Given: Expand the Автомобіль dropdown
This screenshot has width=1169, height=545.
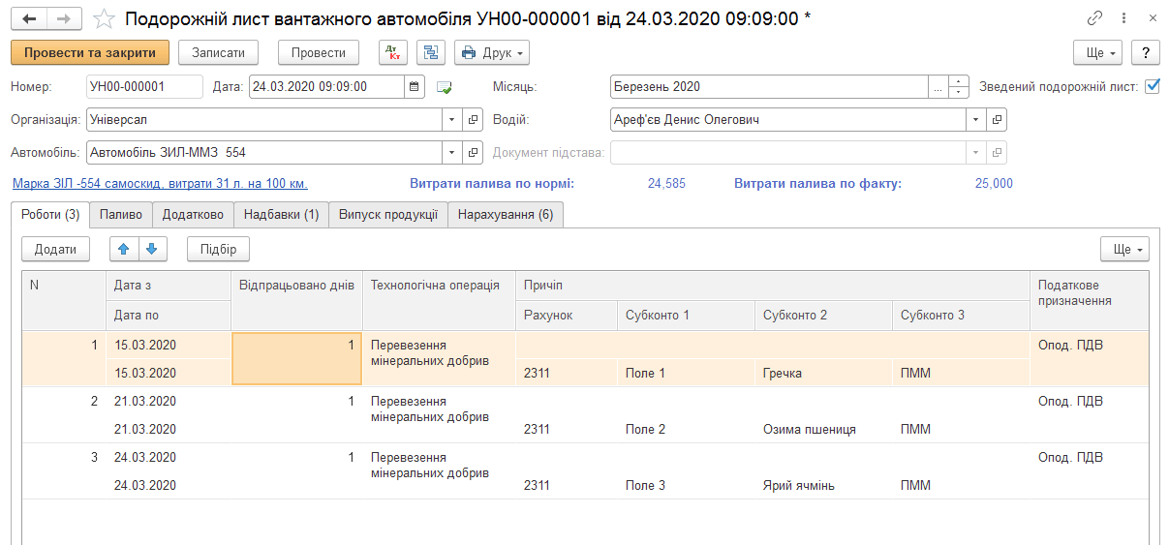Looking at the screenshot, I should point(454,152).
